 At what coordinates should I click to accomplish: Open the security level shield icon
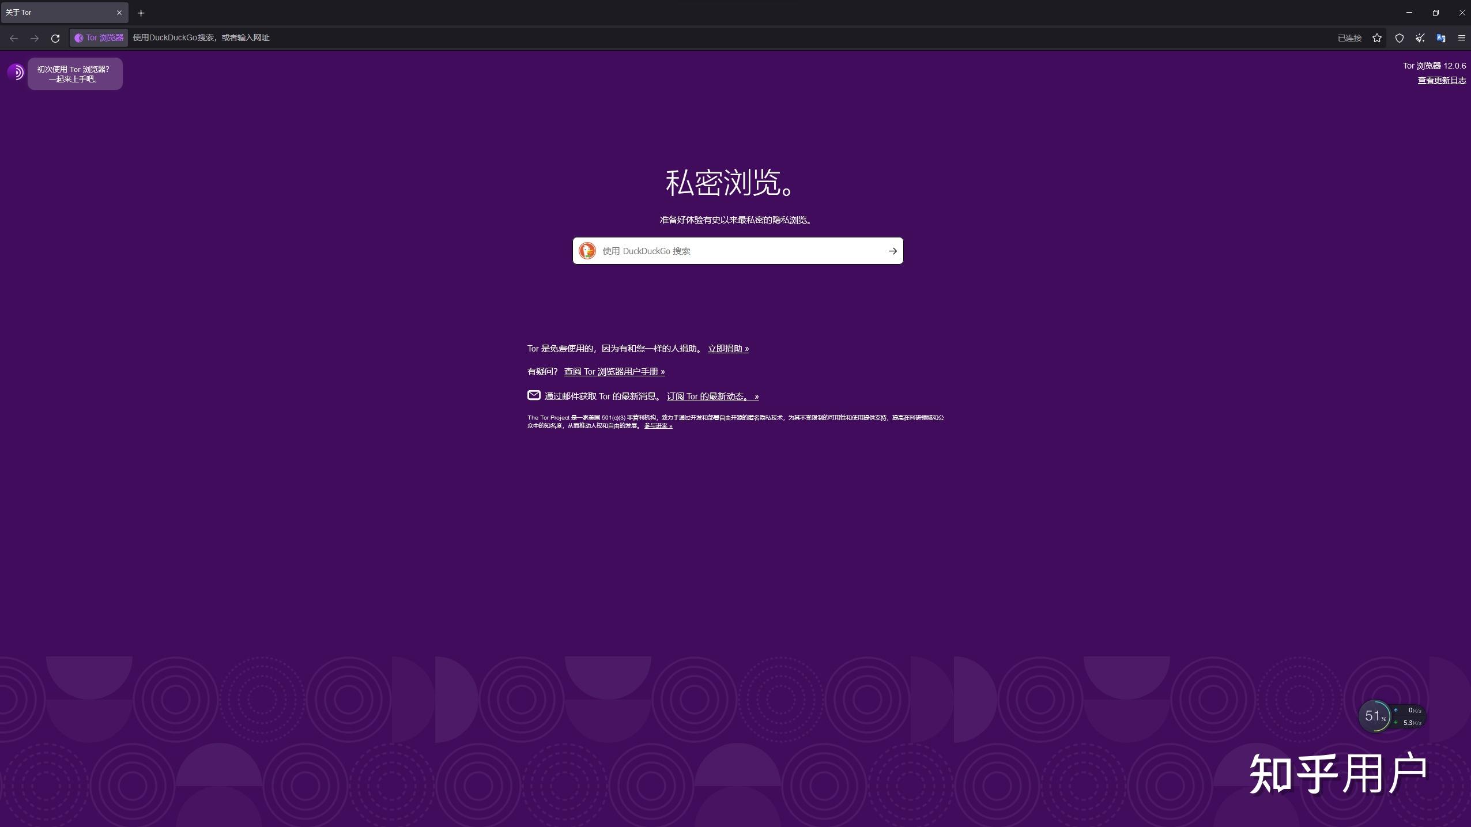[1399, 38]
